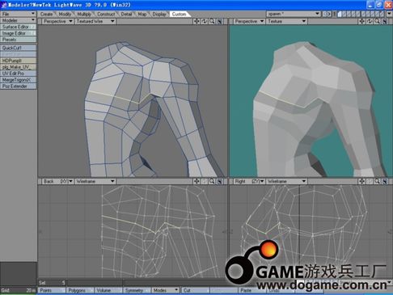Click the pan icon in the Right viewport
The height and width of the screenshot is (295, 393).
361,181
